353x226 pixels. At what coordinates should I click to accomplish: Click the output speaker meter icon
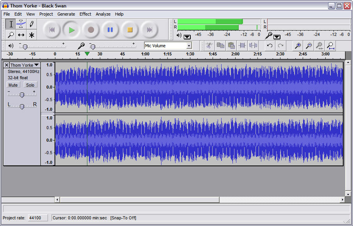(x=179, y=36)
